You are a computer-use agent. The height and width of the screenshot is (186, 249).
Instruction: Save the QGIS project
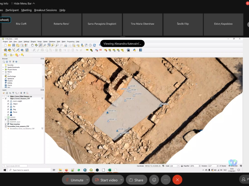[x=14, y=45]
